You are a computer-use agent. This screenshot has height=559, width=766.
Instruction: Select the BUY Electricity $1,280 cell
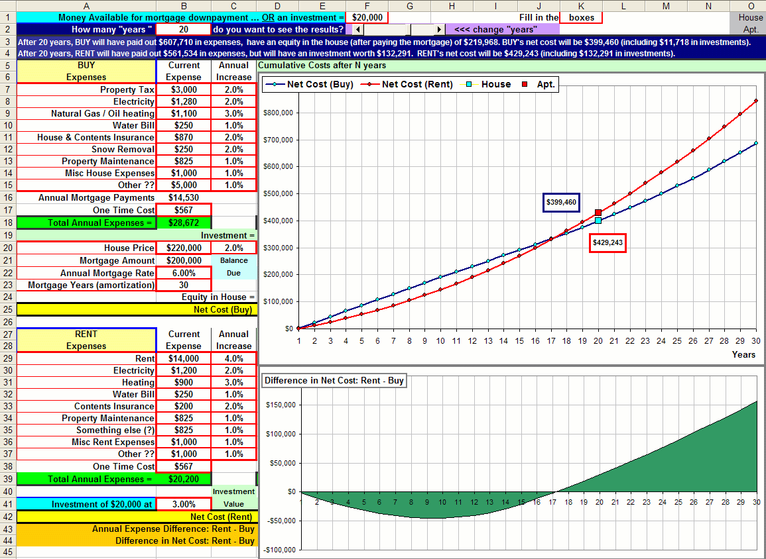pyautogui.click(x=184, y=101)
